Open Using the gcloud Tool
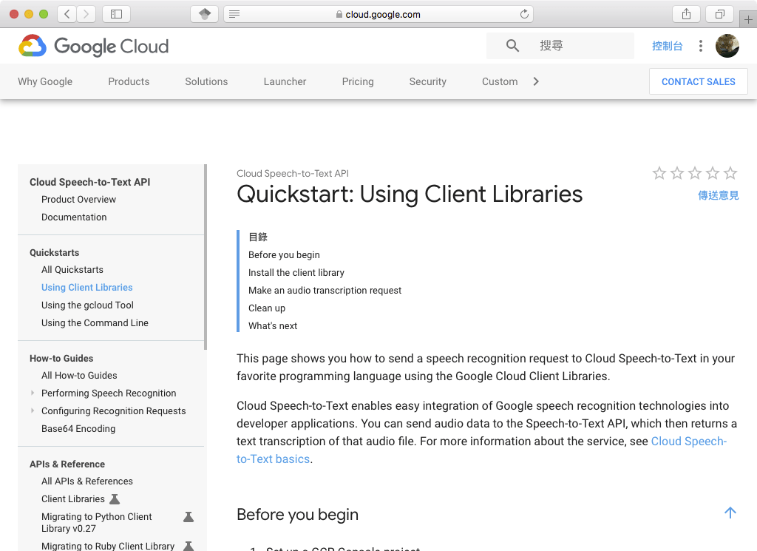 [x=87, y=305]
